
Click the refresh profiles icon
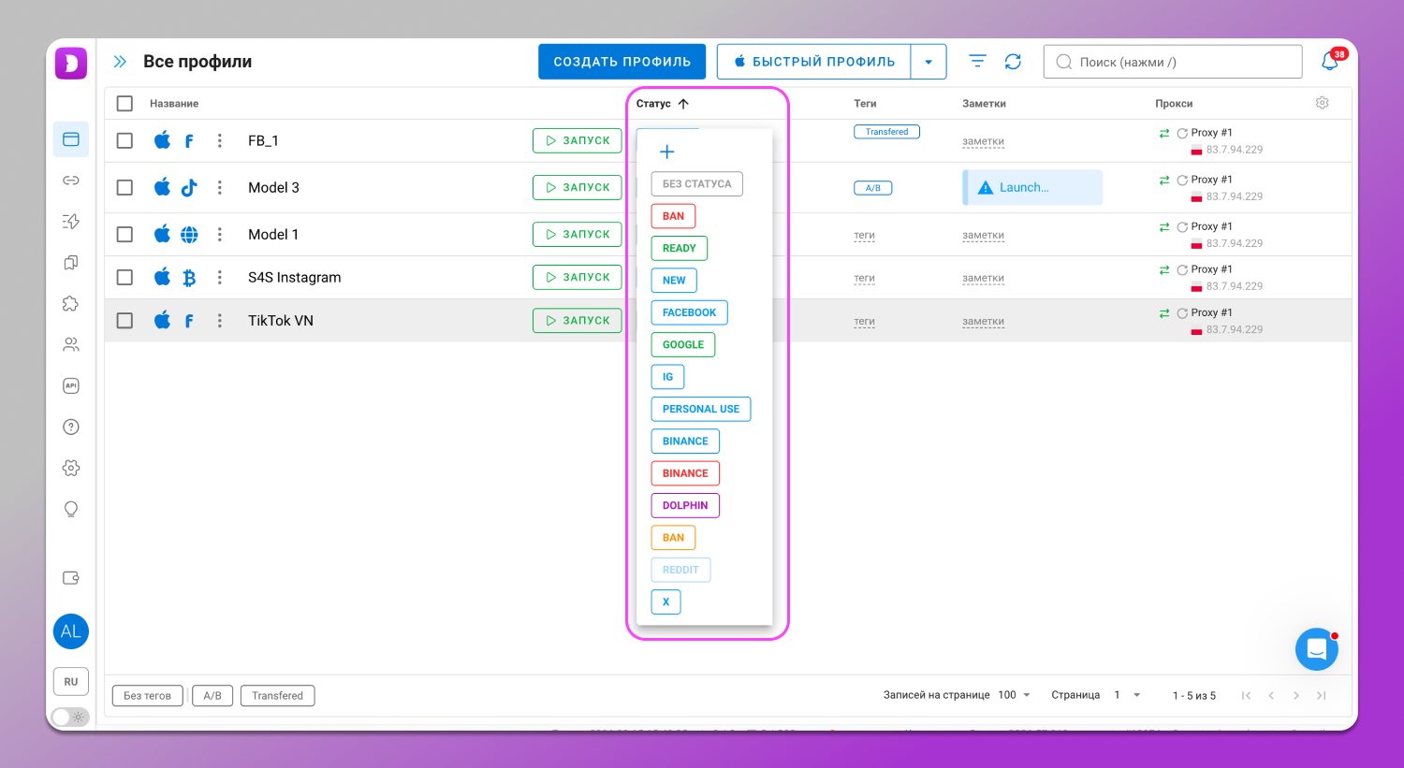point(1013,62)
